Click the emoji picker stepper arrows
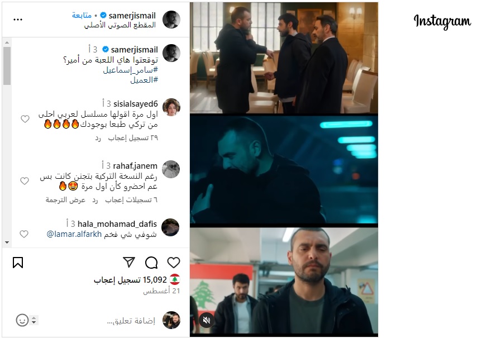Screen dimensions: 497x338 pos(34,320)
